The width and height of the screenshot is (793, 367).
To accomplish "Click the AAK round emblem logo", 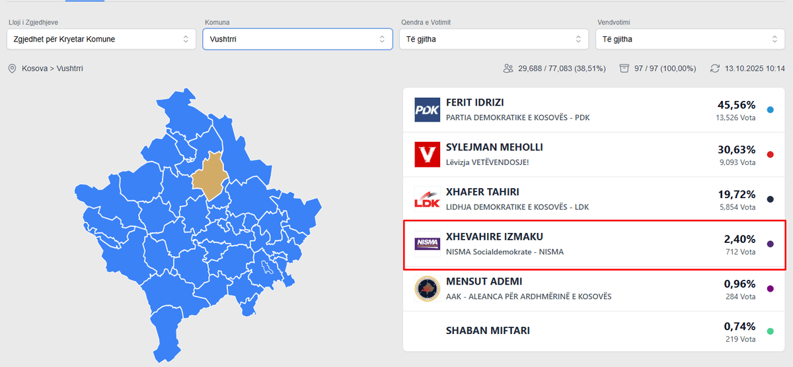I will tap(427, 289).
